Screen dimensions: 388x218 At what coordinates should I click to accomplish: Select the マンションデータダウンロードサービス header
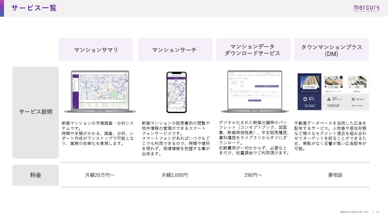(x=253, y=50)
